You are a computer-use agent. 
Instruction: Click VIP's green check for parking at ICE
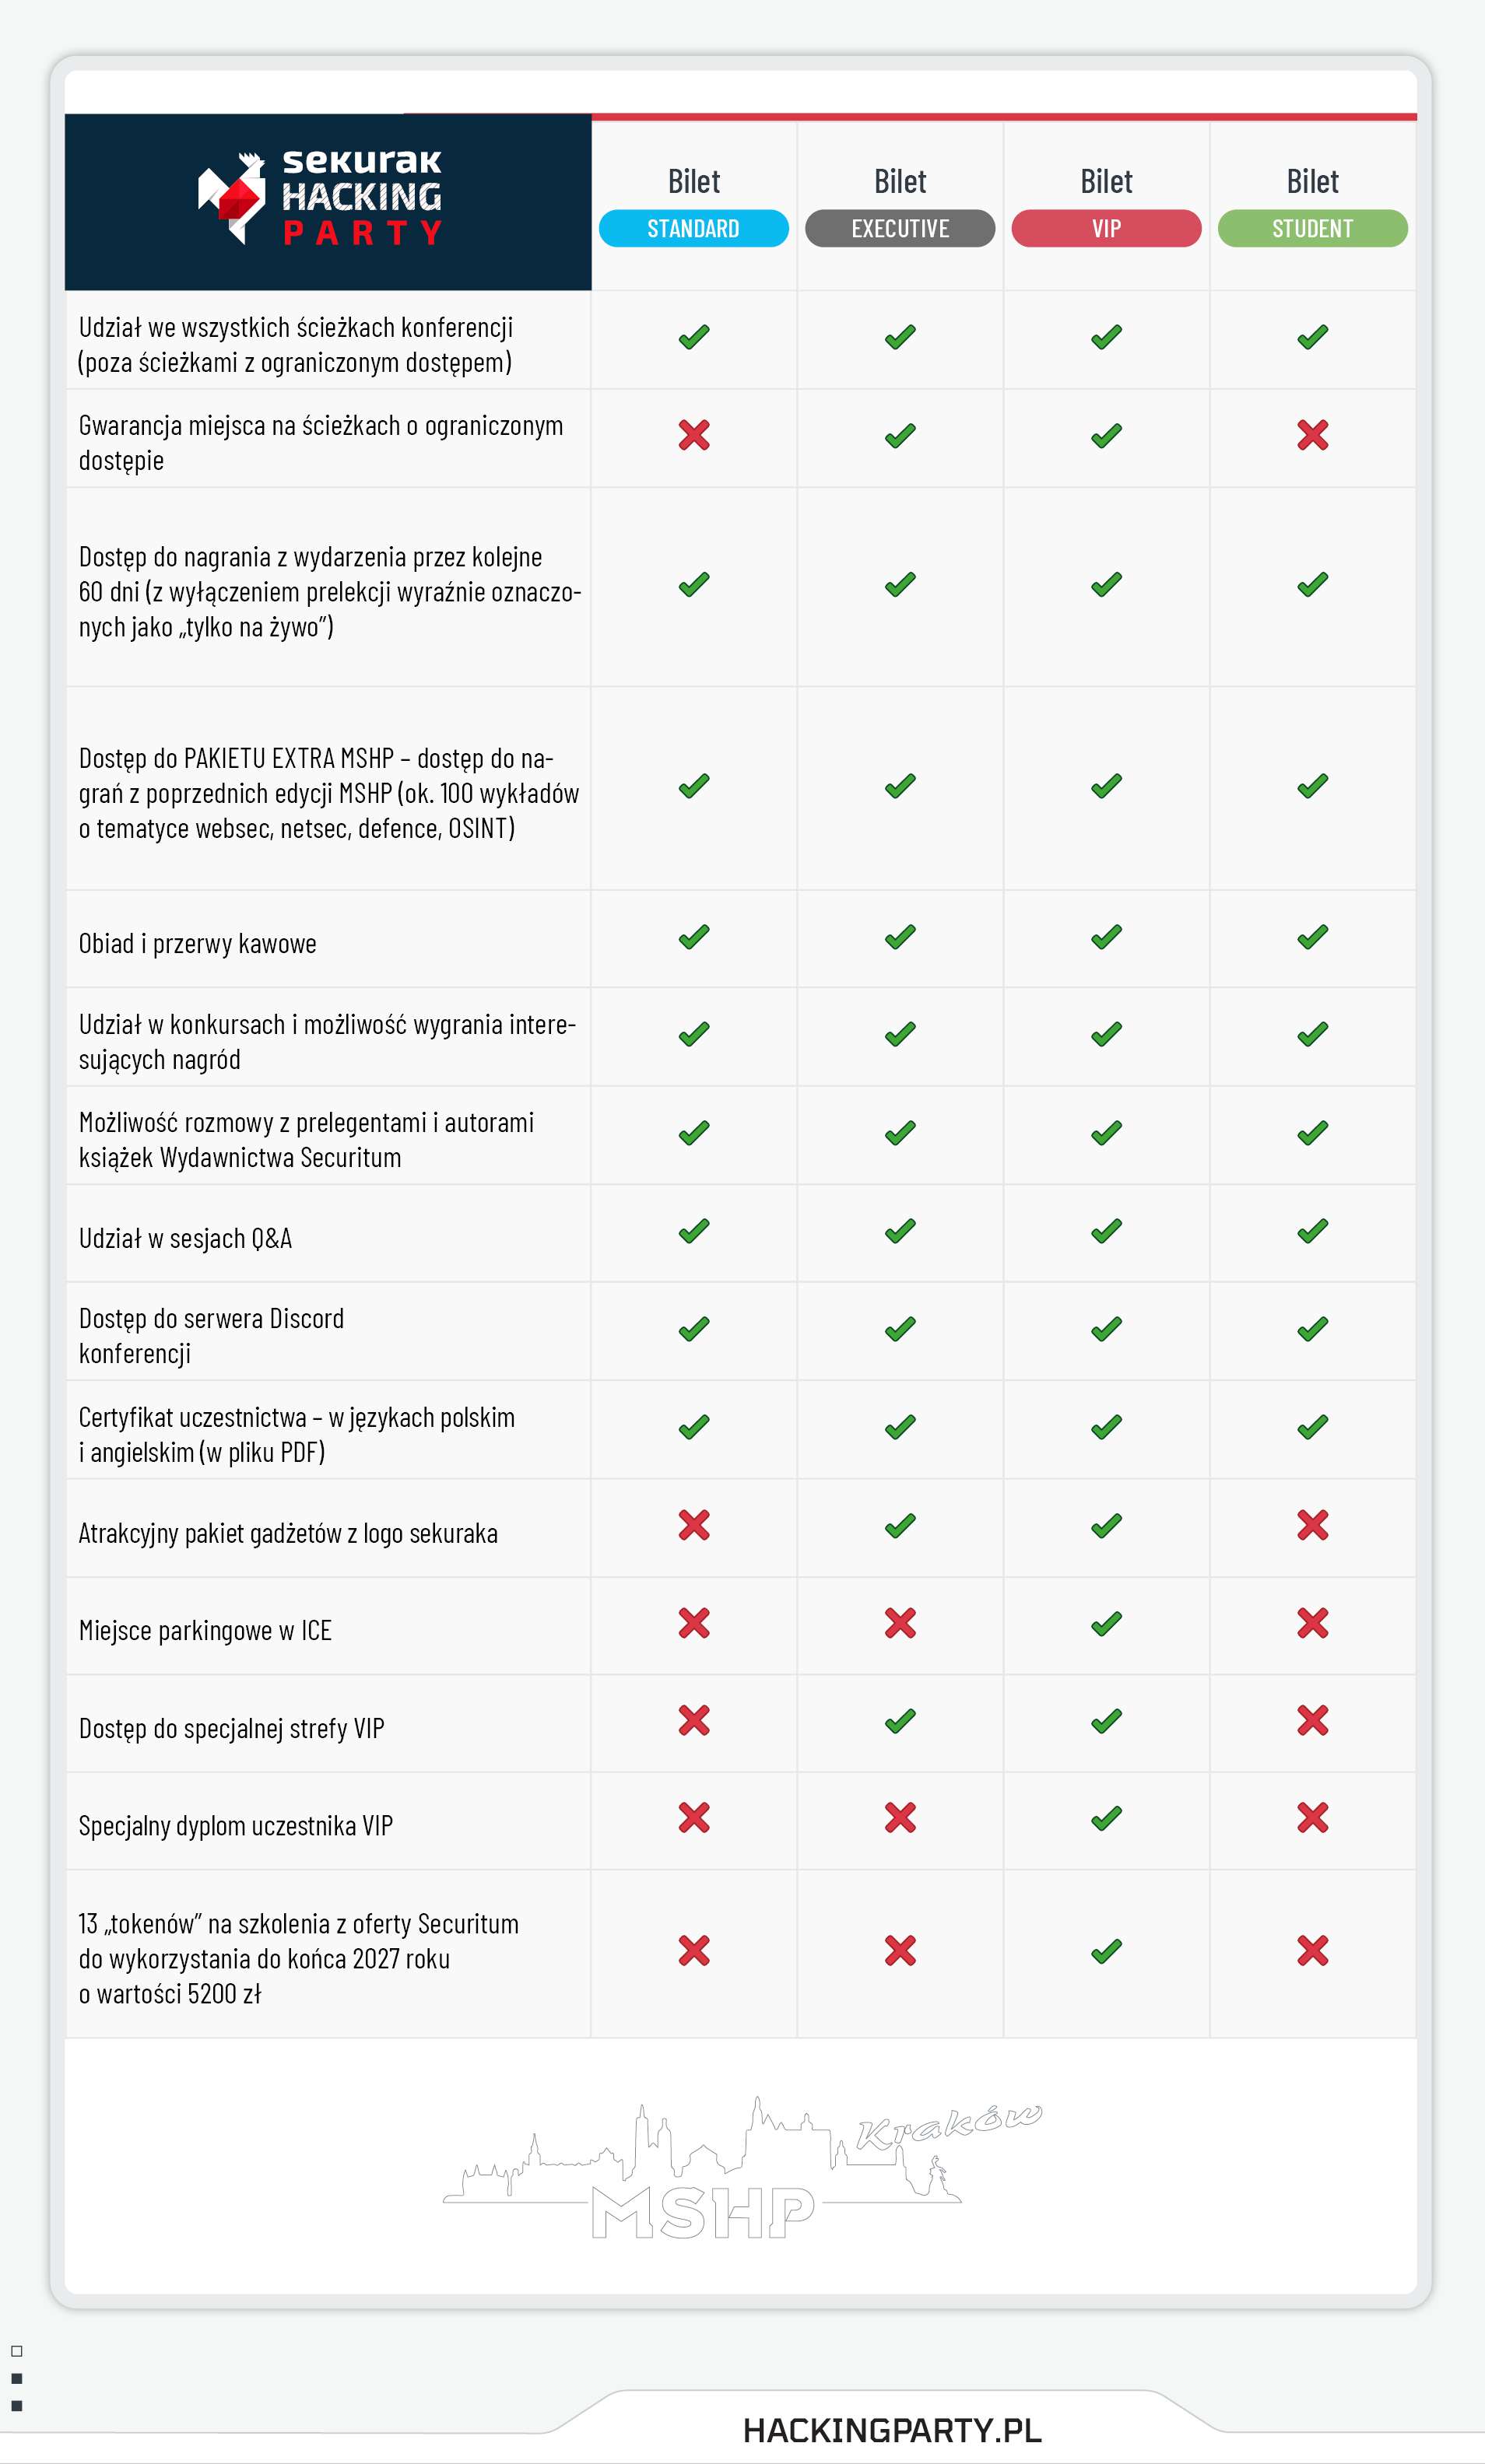(x=1106, y=1623)
